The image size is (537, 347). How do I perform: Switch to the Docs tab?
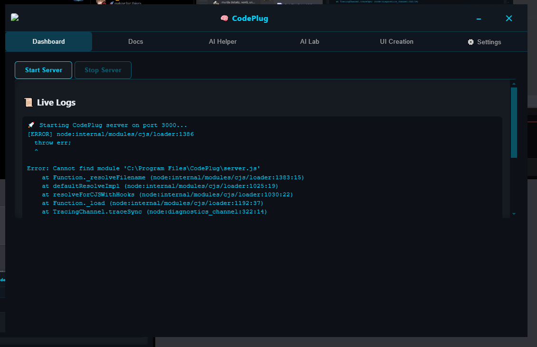click(135, 41)
